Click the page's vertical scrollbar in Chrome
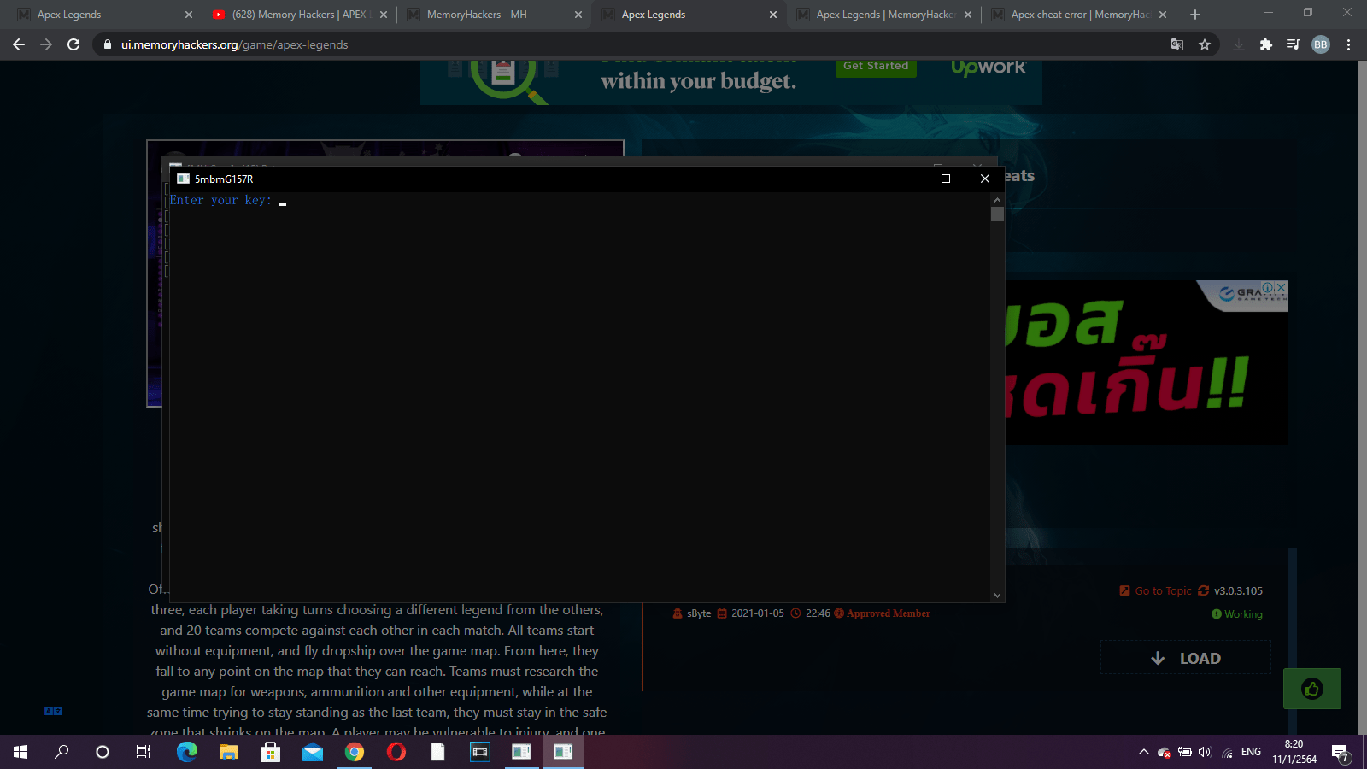This screenshot has height=769, width=1367. coord(1362,397)
